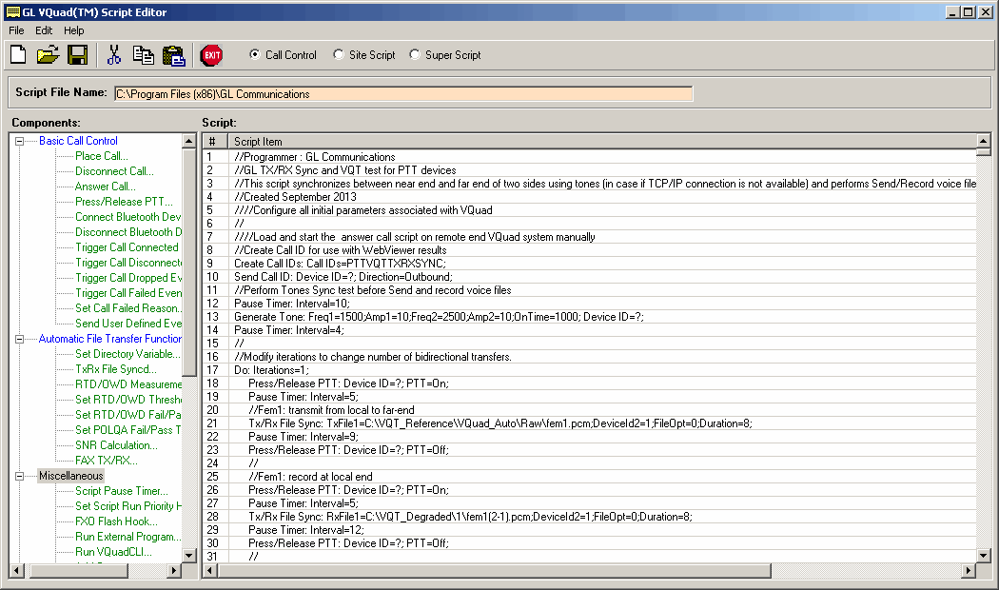
Task: Select script row 29 Pause Timer Interval=12
Action: [589, 530]
